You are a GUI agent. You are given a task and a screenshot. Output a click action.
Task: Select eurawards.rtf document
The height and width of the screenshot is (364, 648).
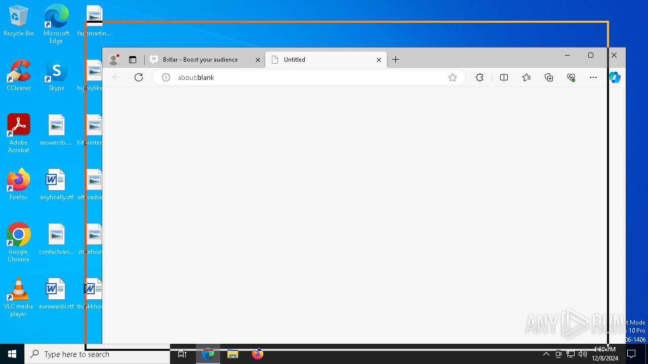(x=56, y=294)
